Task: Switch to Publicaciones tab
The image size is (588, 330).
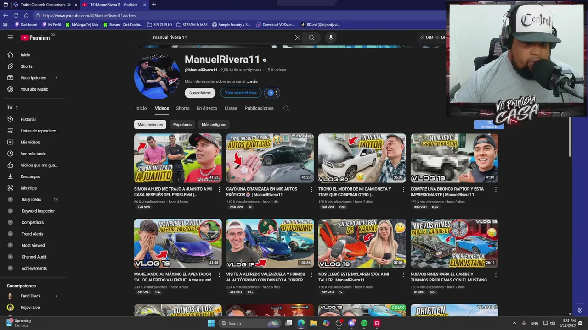Action: coord(259,109)
